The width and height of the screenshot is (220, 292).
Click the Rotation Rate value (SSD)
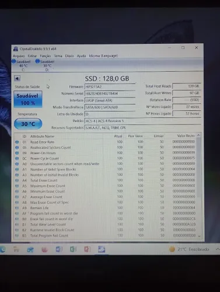pyautogui.click(x=187, y=100)
